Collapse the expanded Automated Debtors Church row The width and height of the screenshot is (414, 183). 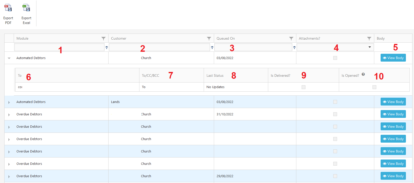pos(9,58)
